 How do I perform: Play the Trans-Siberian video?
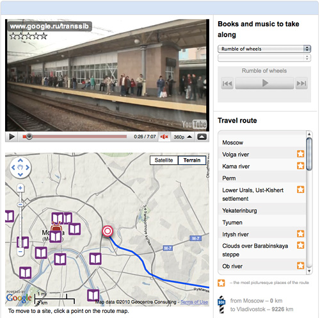coord(12,137)
